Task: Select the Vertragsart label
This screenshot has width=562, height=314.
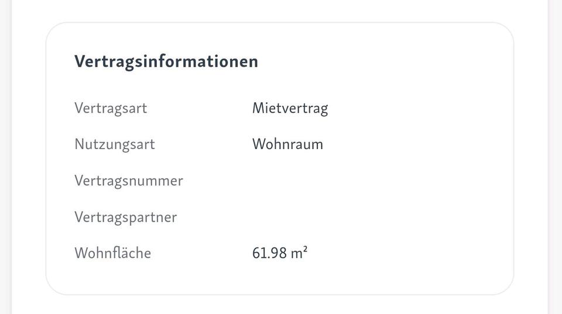Action: (x=111, y=108)
